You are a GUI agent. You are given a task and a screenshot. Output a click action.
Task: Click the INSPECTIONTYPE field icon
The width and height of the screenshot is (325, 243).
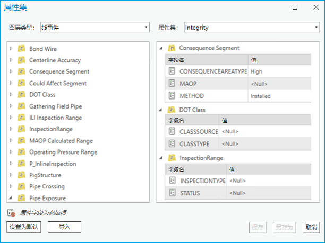(173, 181)
